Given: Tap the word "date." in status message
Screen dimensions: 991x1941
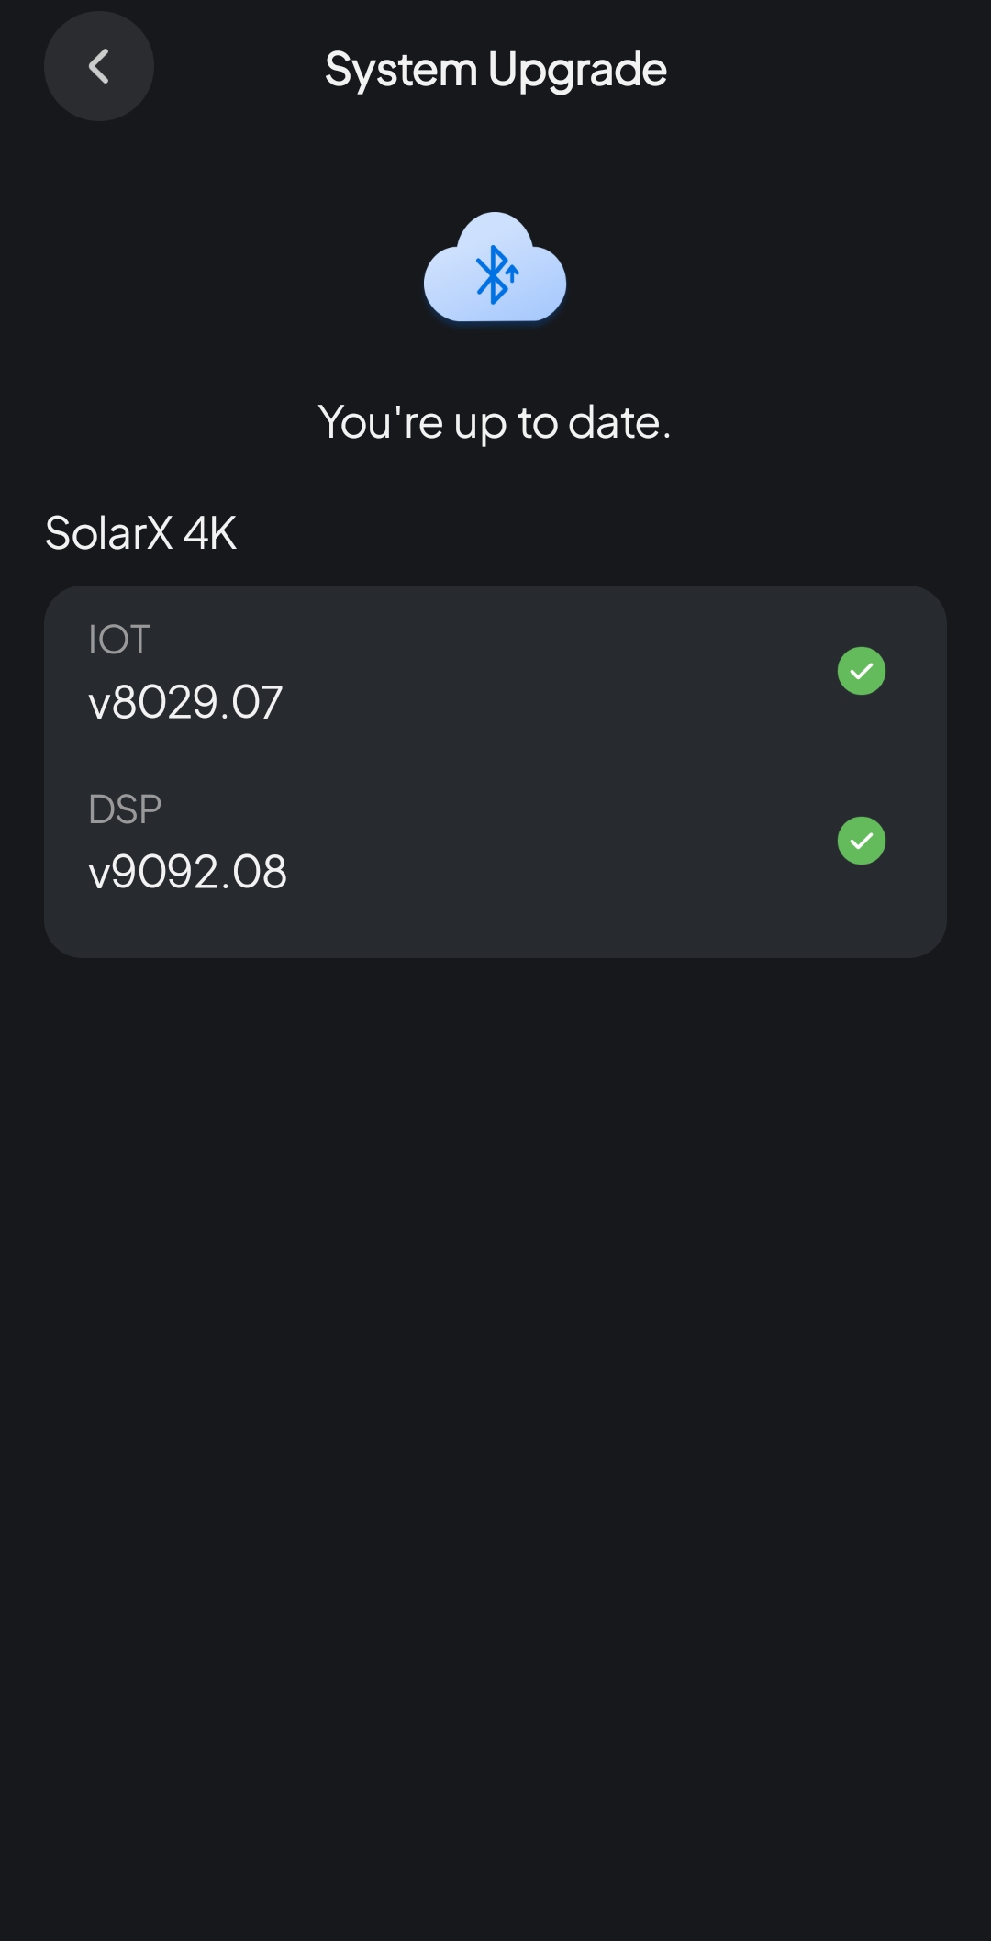Looking at the screenshot, I should click(x=619, y=423).
